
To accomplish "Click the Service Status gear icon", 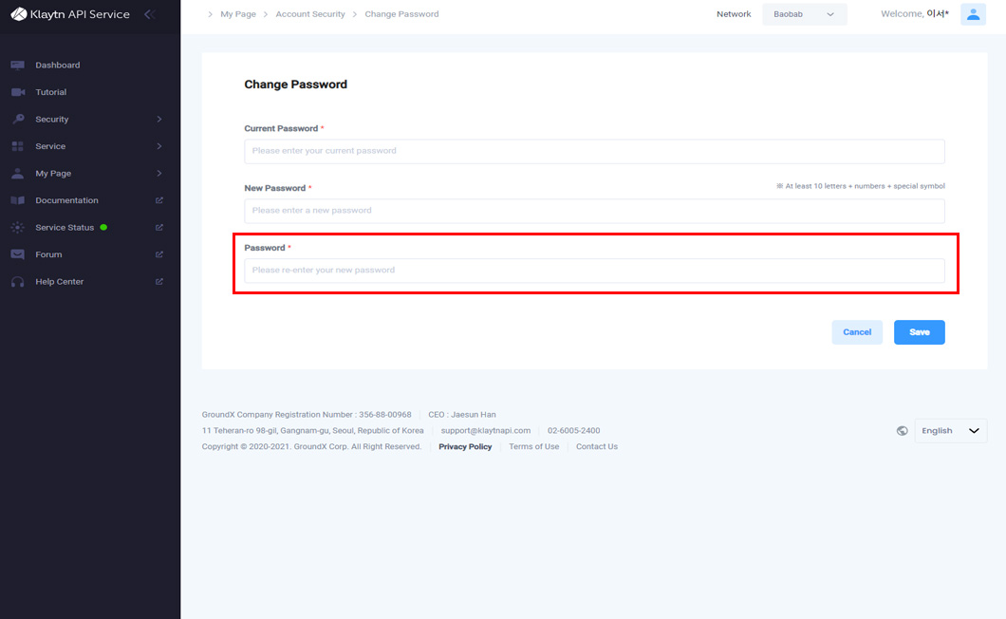I will point(18,227).
